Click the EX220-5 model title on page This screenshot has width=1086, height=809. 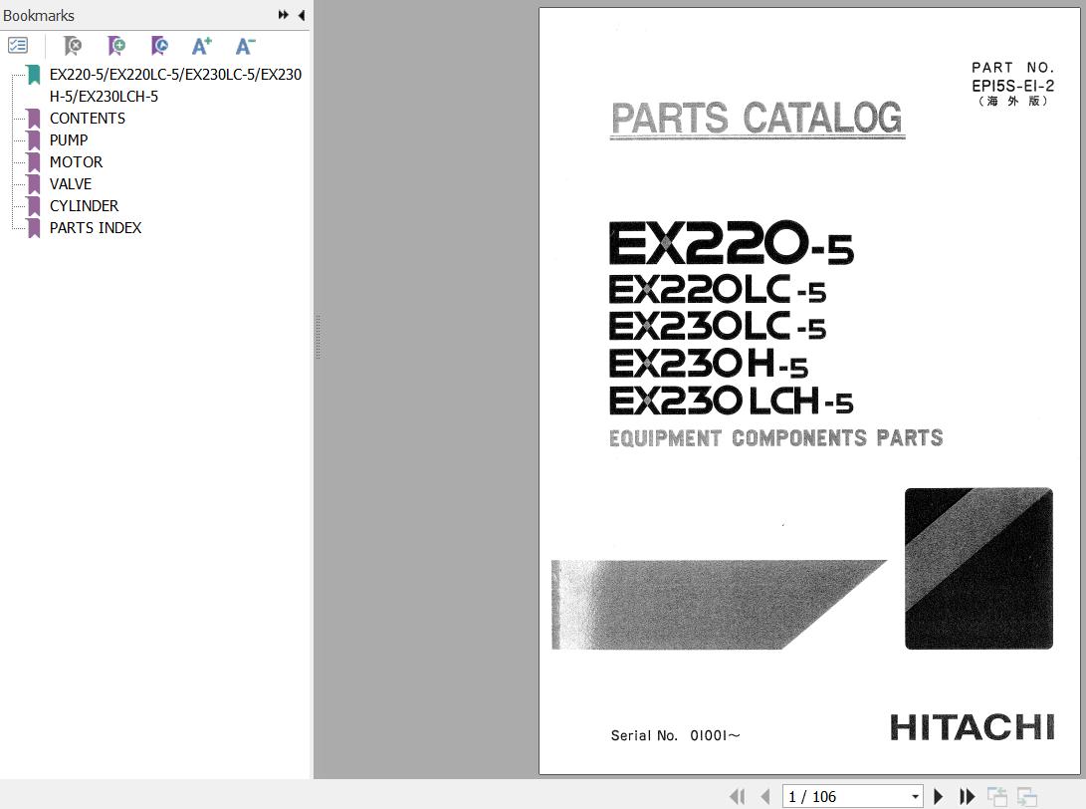732,243
